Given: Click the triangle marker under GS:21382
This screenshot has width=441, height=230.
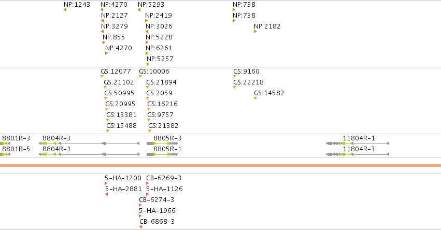Looking at the screenshot, I should (x=150, y=131).
